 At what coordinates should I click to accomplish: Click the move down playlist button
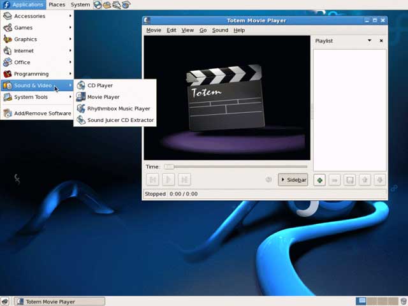380,180
